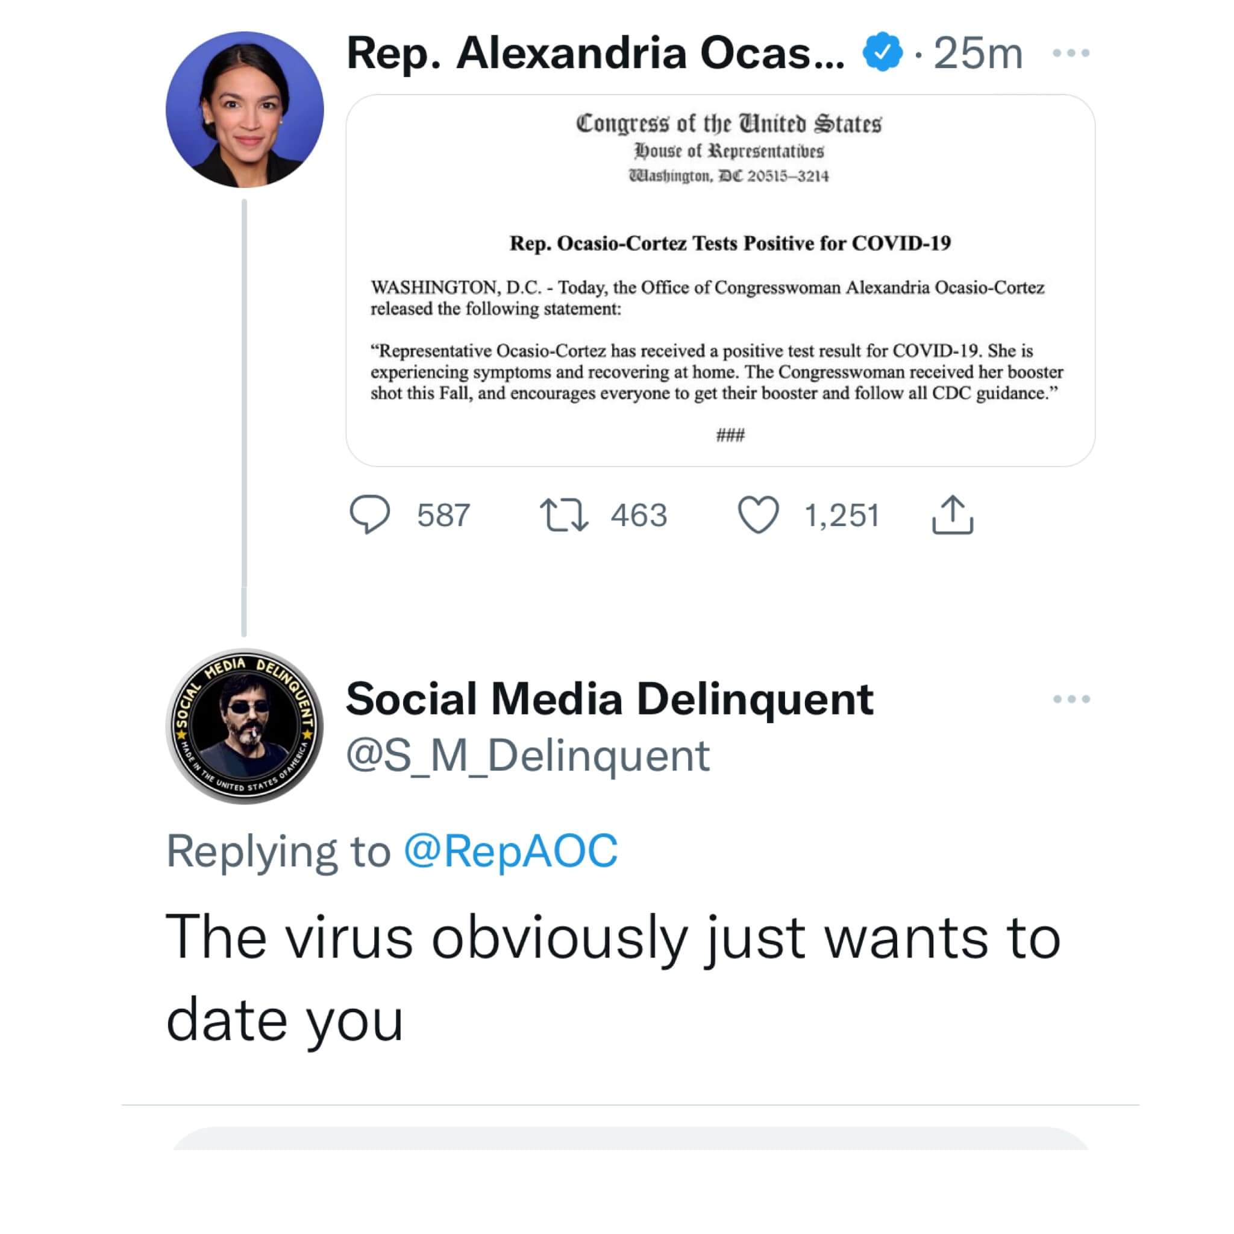Select the reply text about the virus
The image size is (1234, 1234).
613,978
